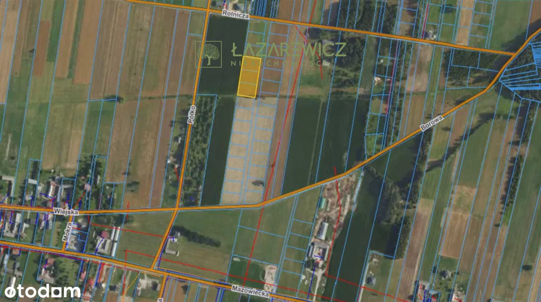
Task: Click the point where Wiejska meets Borowa road
Action: point(263,204)
